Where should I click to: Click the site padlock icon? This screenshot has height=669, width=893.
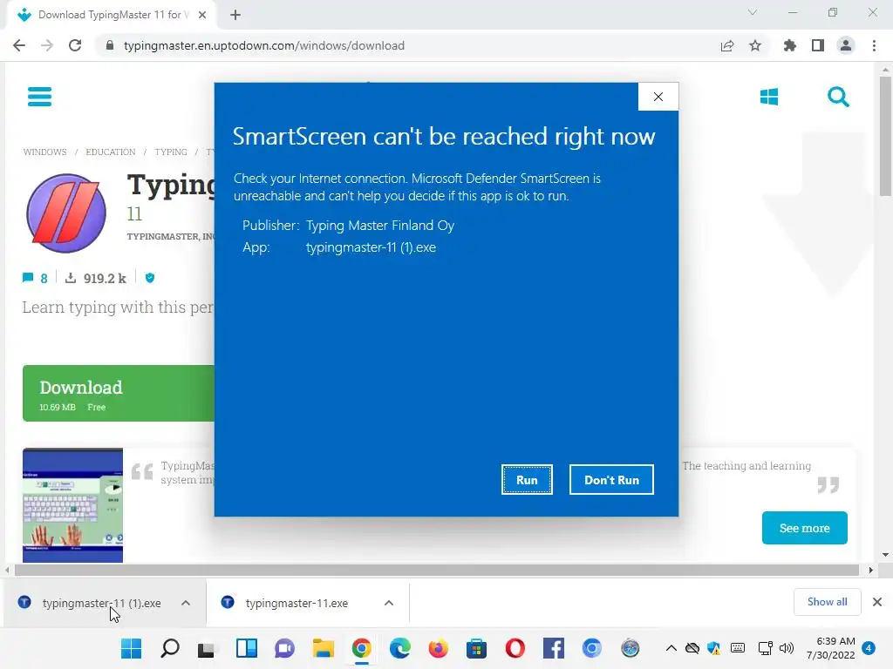click(x=110, y=45)
